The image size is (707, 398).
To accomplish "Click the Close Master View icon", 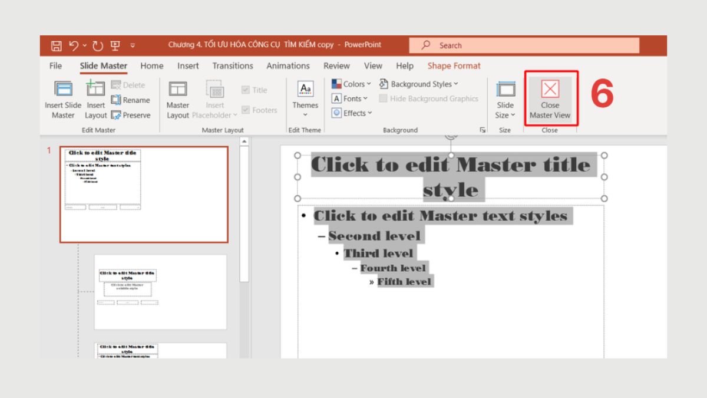I will click(x=550, y=90).
